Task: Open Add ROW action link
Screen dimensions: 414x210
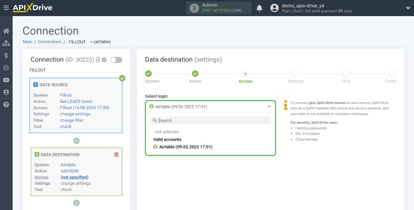Action: click(70, 171)
